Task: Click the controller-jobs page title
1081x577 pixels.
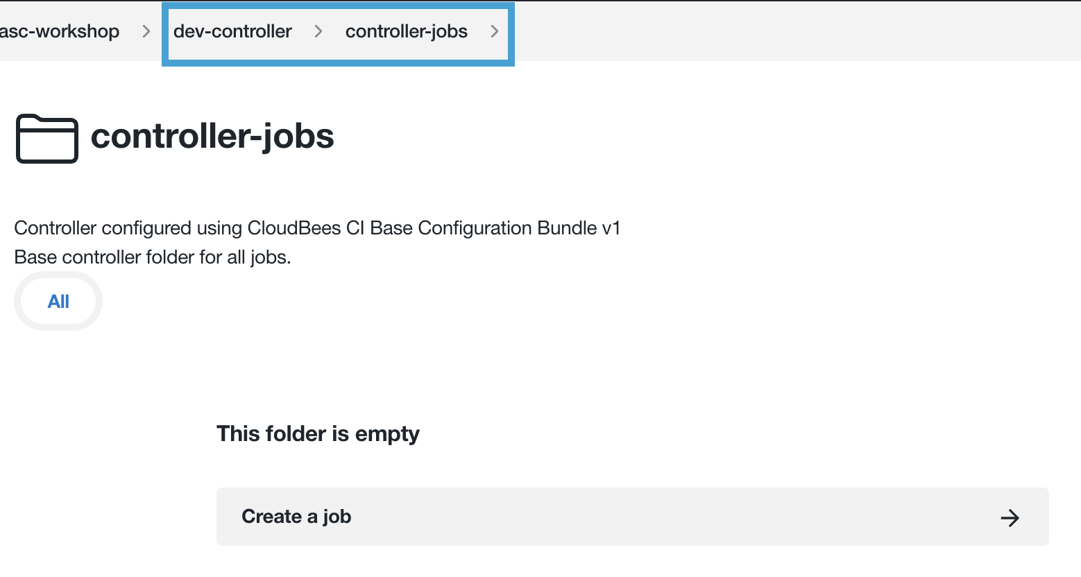Action: click(212, 137)
